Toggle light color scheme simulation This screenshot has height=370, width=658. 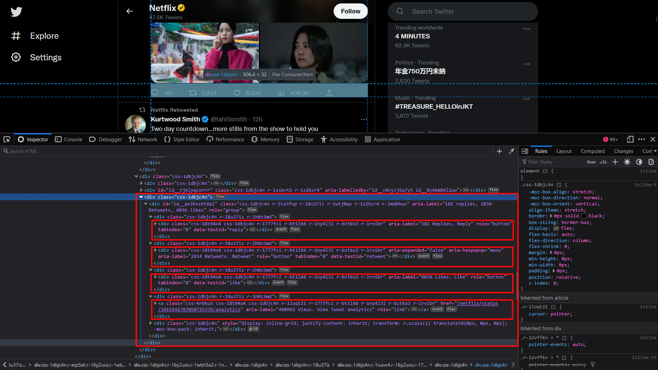click(x=627, y=162)
